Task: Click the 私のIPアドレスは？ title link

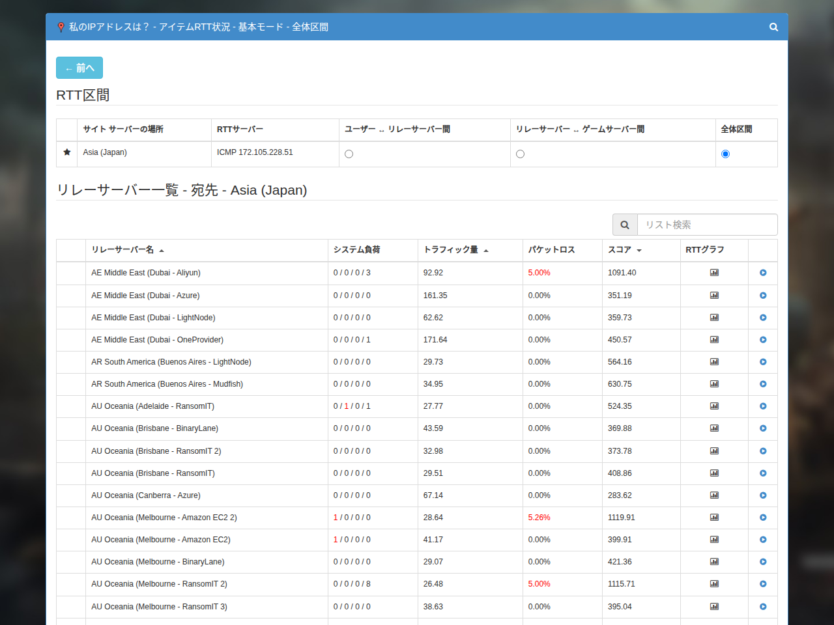Action: [109, 27]
